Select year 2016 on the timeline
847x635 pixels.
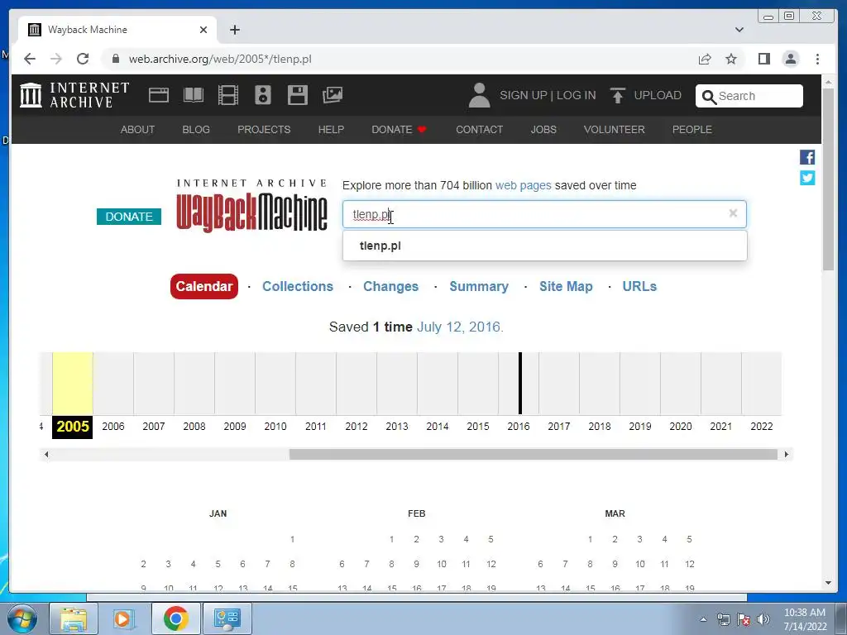tap(518, 427)
